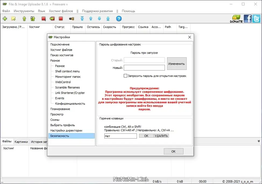Select Мониторинг папок settings item
Screen dimensions: 262x184
point(68,77)
